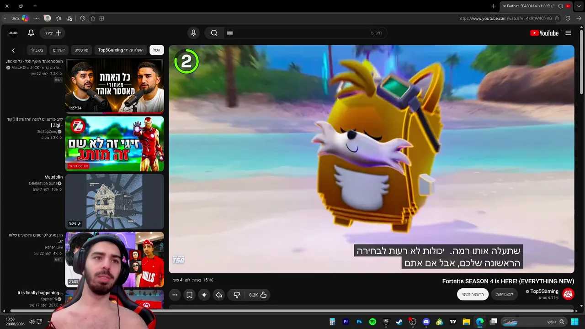Viewport: 585px width, 329px height.
Task: Open the ZIMBER account avatar menu
Action: [x=14, y=33]
